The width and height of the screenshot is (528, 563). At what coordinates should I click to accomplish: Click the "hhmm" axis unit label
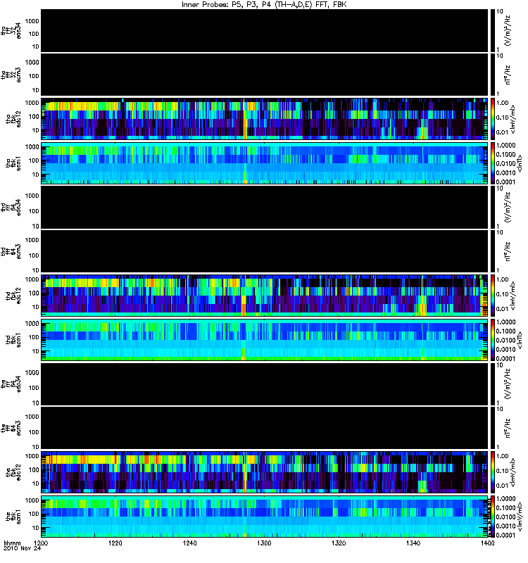pyautogui.click(x=12, y=543)
